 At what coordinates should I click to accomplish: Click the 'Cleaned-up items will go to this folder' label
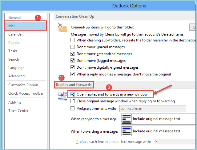[102, 27]
